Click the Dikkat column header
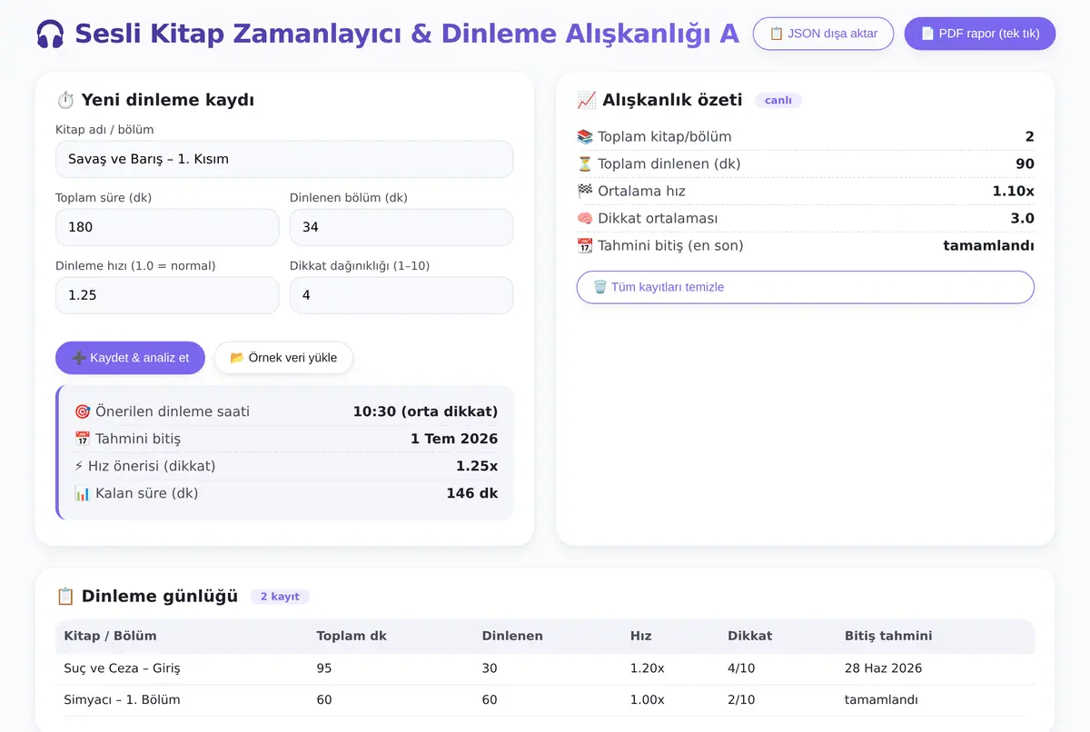 click(750, 636)
